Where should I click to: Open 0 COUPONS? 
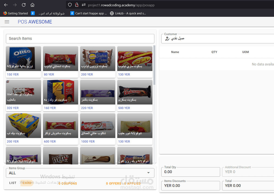coord(68,184)
